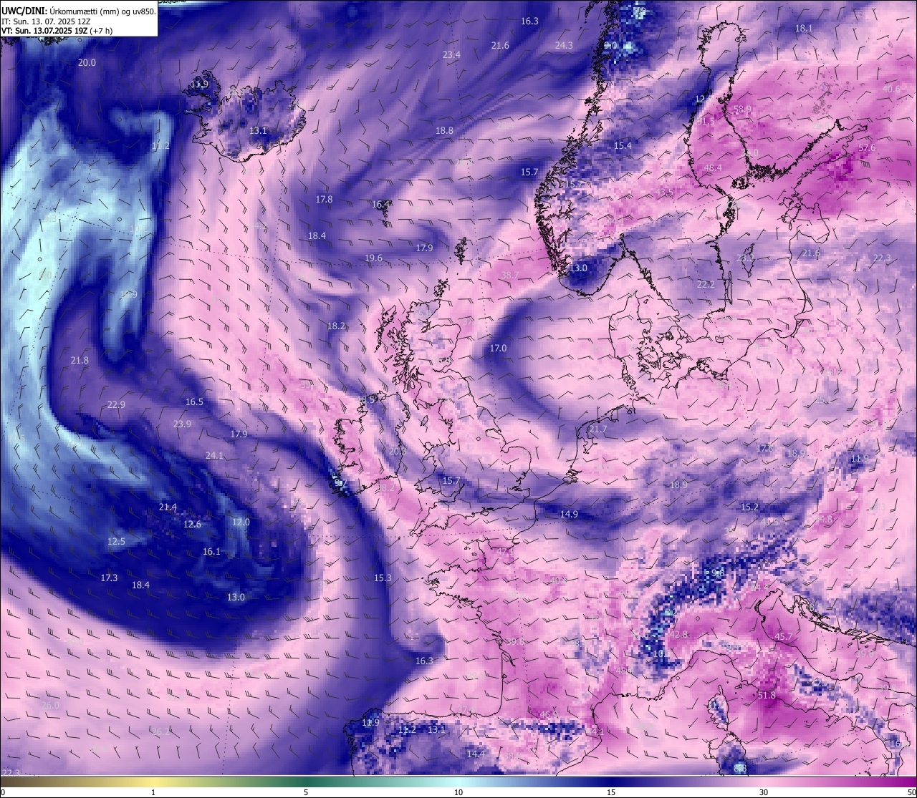
Task: Click the 42.8 value label
Action: tap(678, 635)
